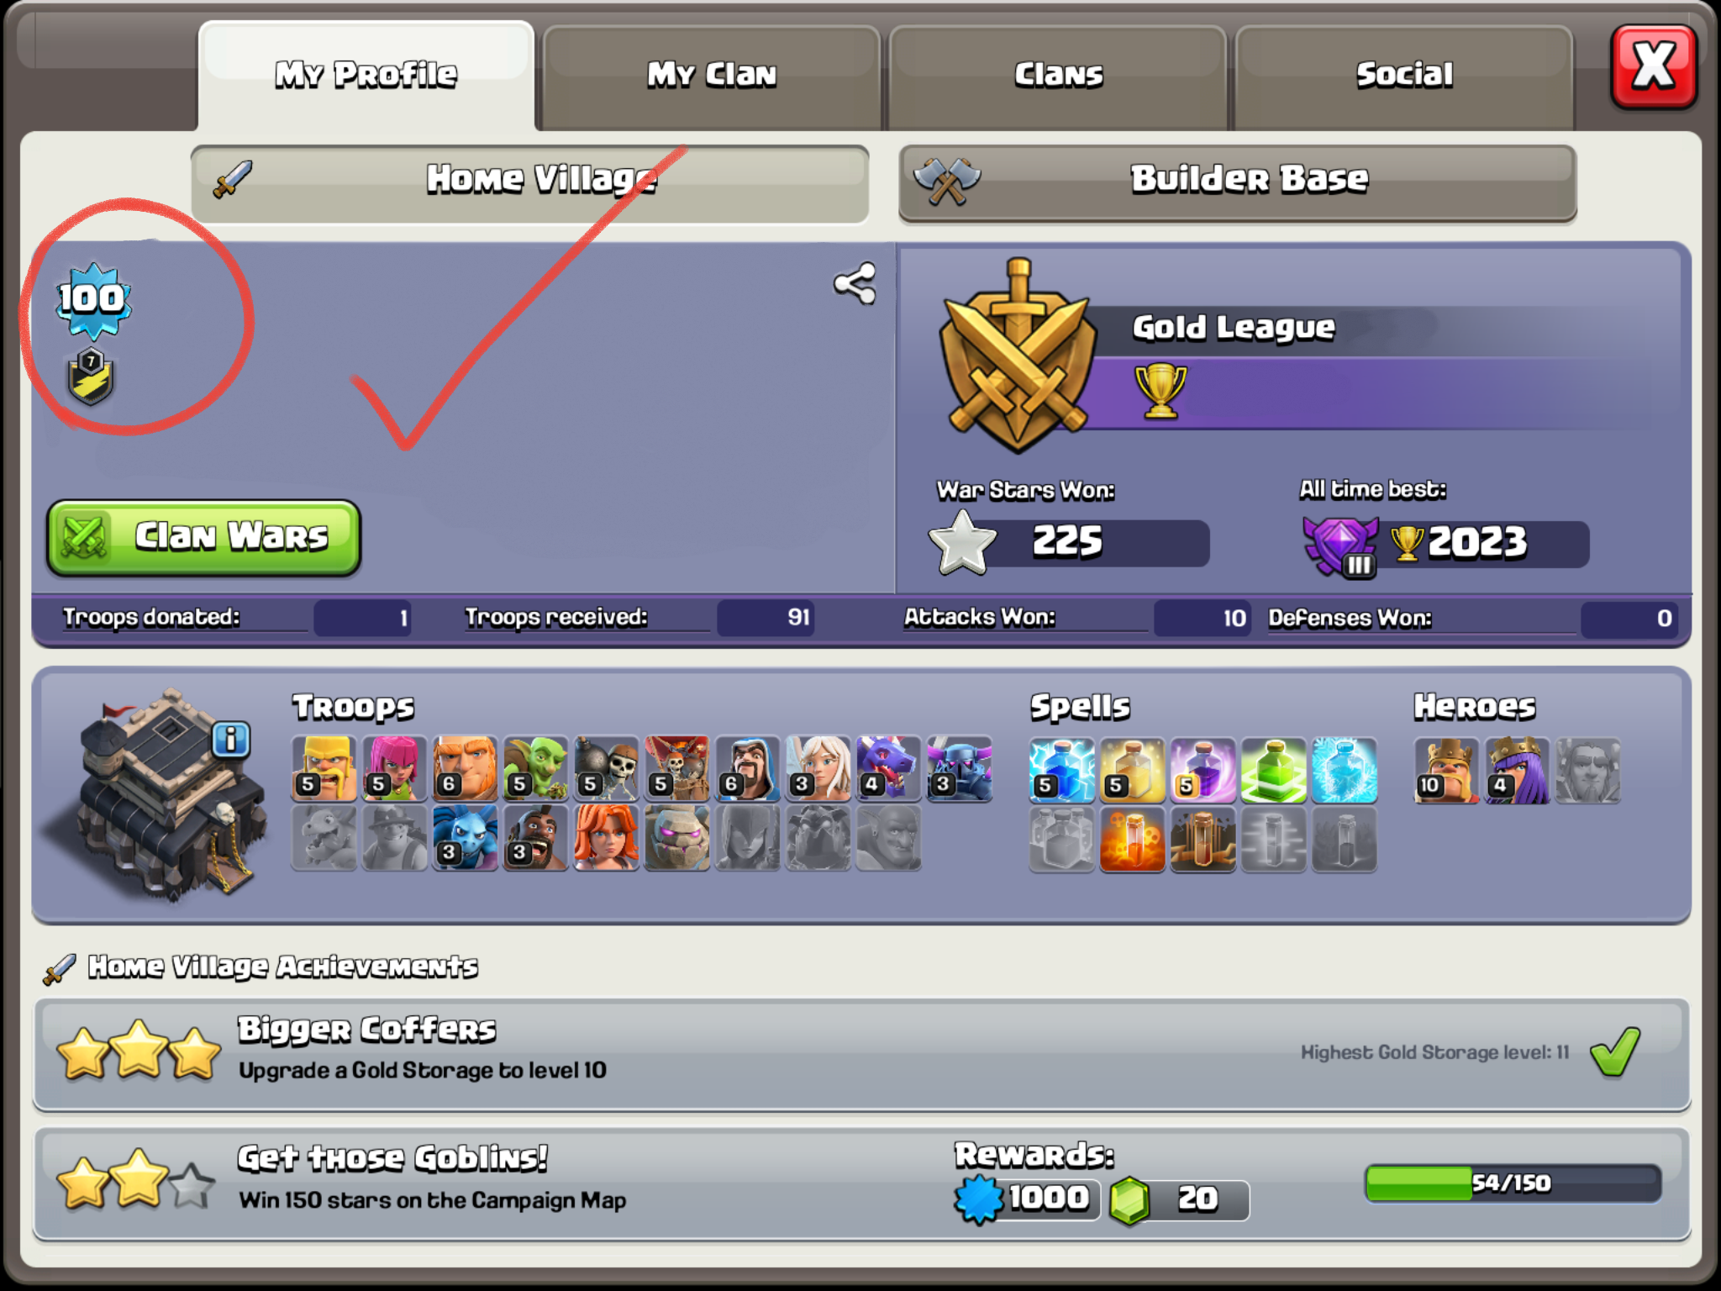Tap the green Jump Spell icon
Screen dimensions: 1721x1291
[1274, 770]
